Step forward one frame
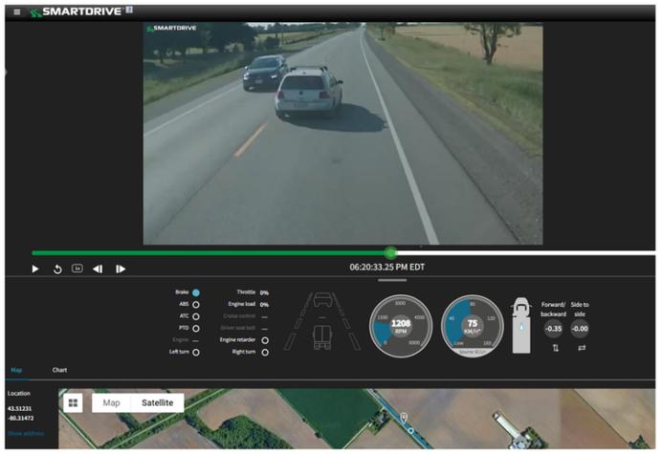This screenshot has width=662, height=454. coord(121,270)
